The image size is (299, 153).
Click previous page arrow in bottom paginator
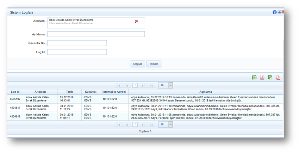coord(127,125)
